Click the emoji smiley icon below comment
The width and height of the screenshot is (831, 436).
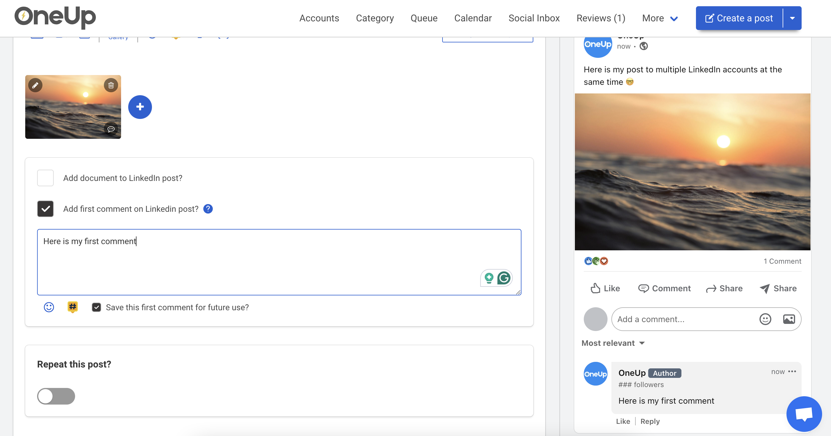coord(48,307)
